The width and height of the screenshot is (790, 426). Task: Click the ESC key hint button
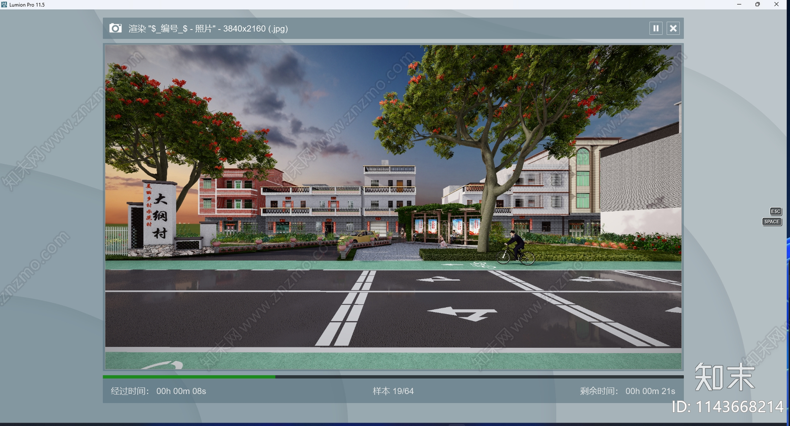(776, 211)
